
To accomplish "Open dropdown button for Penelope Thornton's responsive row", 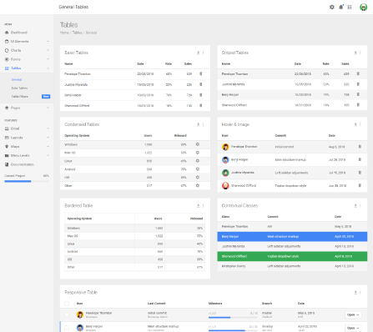I will point(353,314).
